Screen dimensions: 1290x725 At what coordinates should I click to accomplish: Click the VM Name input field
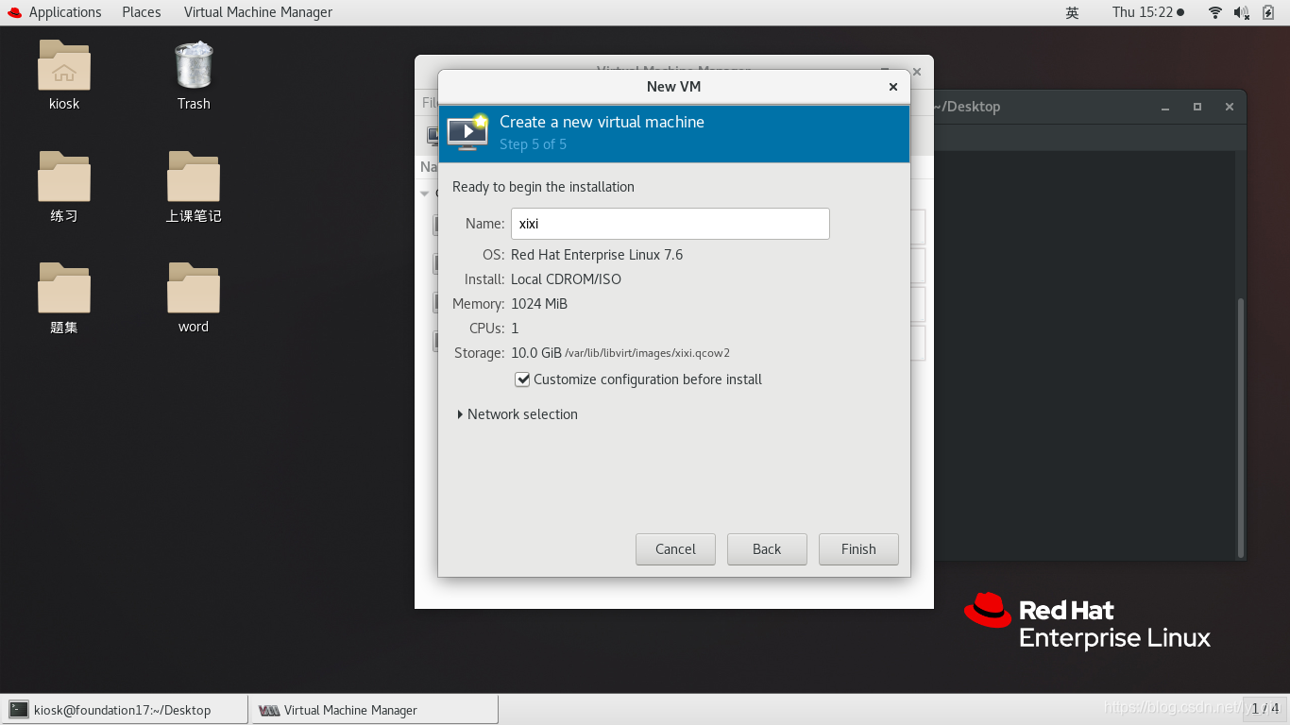[x=670, y=224]
